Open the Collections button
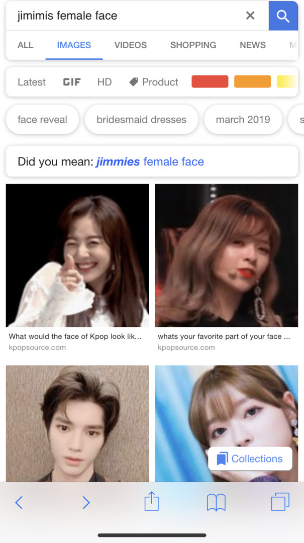The width and height of the screenshot is (304, 543). [x=250, y=459]
